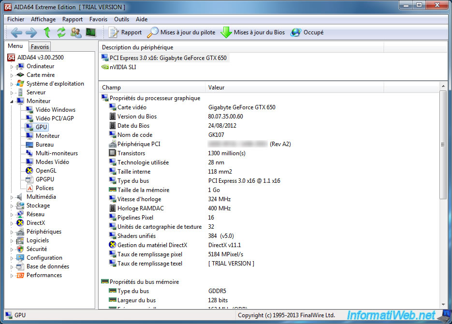Click the Performances tree icon
The height and width of the screenshot is (324, 452).
(20, 275)
